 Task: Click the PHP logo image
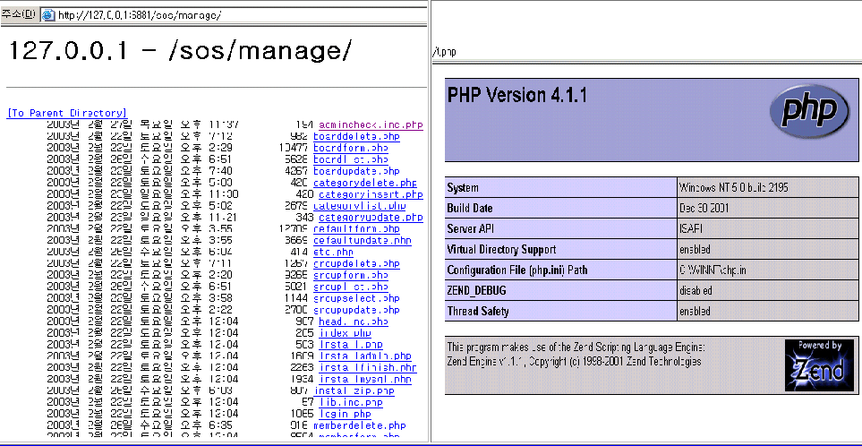point(809,111)
